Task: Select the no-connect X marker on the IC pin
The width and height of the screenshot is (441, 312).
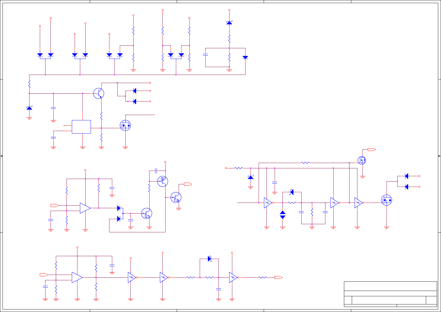Action: 64,125
